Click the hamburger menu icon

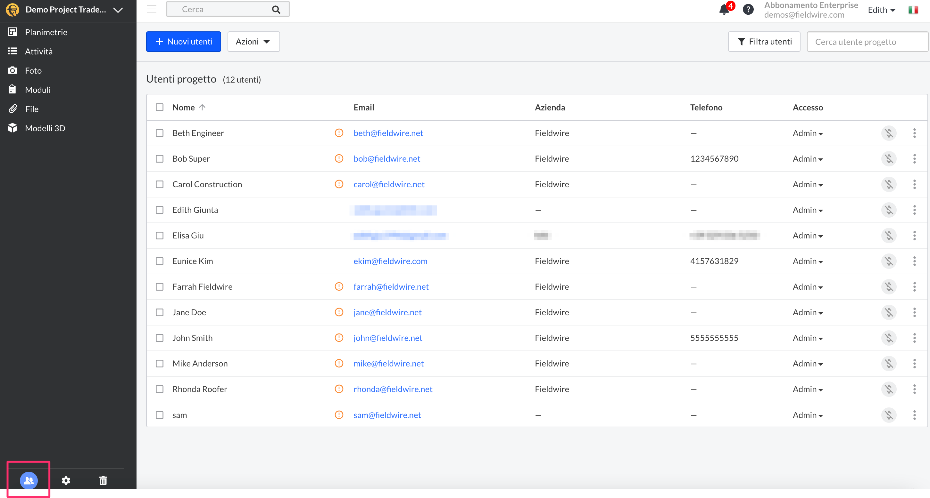pyautogui.click(x=152, y=9)
